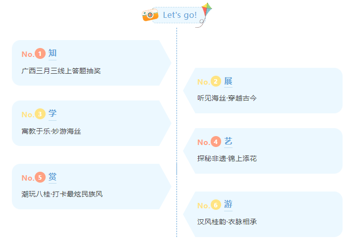Select the number 4 circle badge

pos(216,142)
